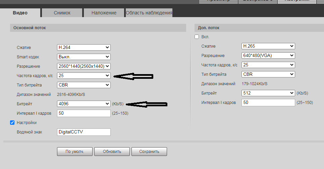Open main stream resolution dropdown 2560*1440

tap(84, 66)
